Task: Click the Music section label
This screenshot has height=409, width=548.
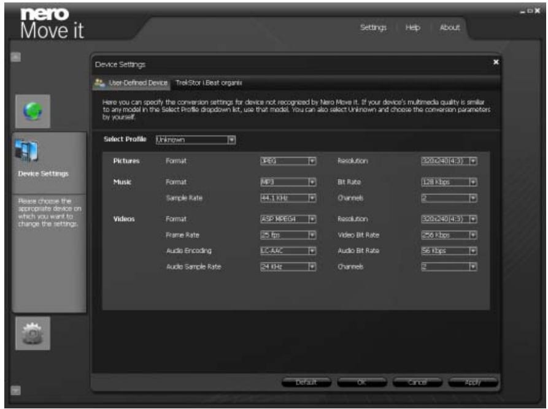Action: click(x=122, y=182)
